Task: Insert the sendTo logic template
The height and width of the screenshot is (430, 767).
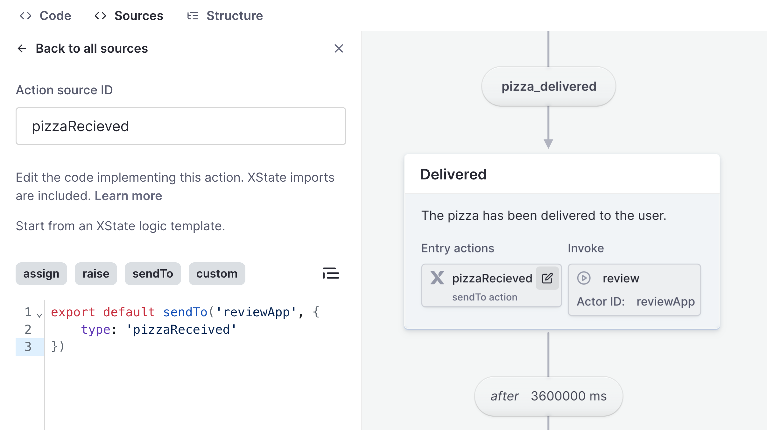Action: point(153,273)
